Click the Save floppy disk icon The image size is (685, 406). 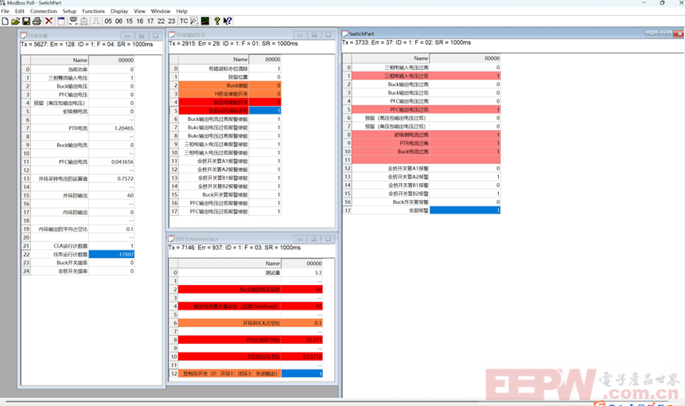coord(26,21)
